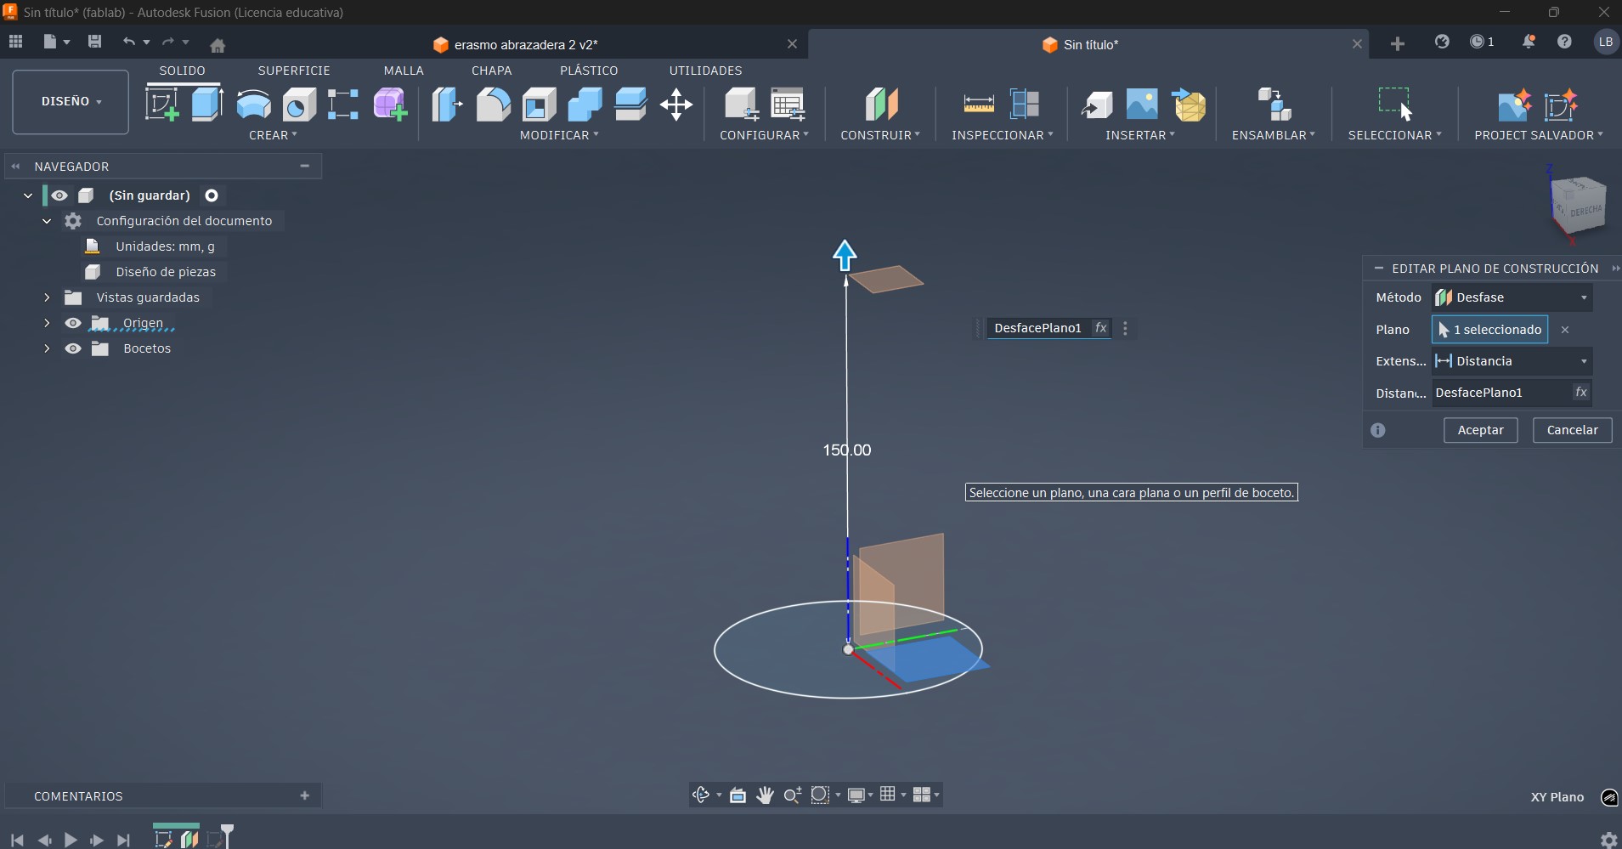Screen dimensions: 1622x849
Task: Click the Insert Canvas image icon
Action: pyautogui.click(x=1142, y=105)
